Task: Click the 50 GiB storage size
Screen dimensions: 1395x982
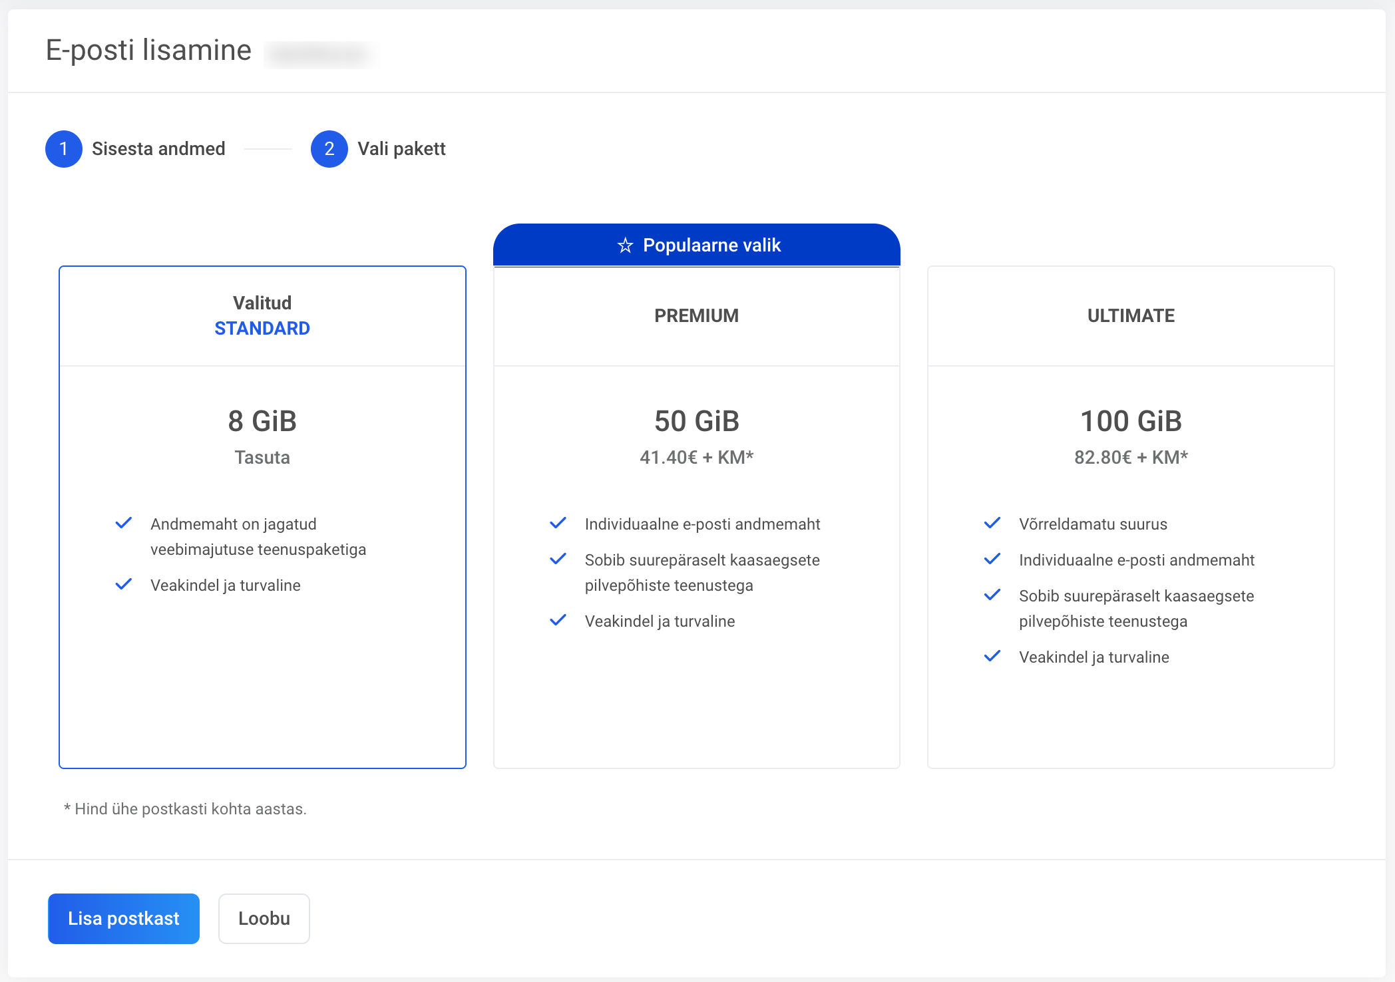Action: [696, 421]
